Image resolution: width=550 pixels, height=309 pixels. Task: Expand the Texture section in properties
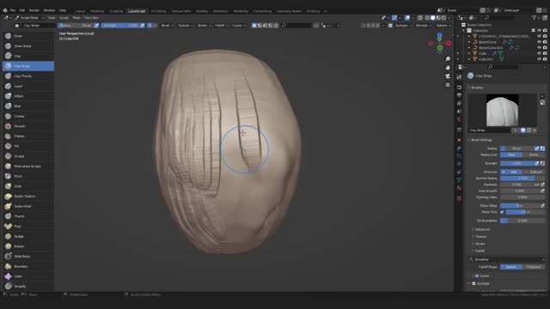480,237
